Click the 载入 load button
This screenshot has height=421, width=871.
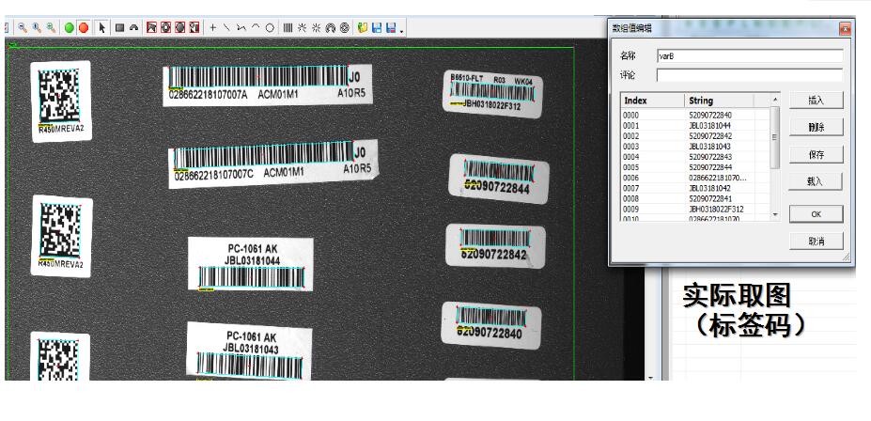pos(816,181)
